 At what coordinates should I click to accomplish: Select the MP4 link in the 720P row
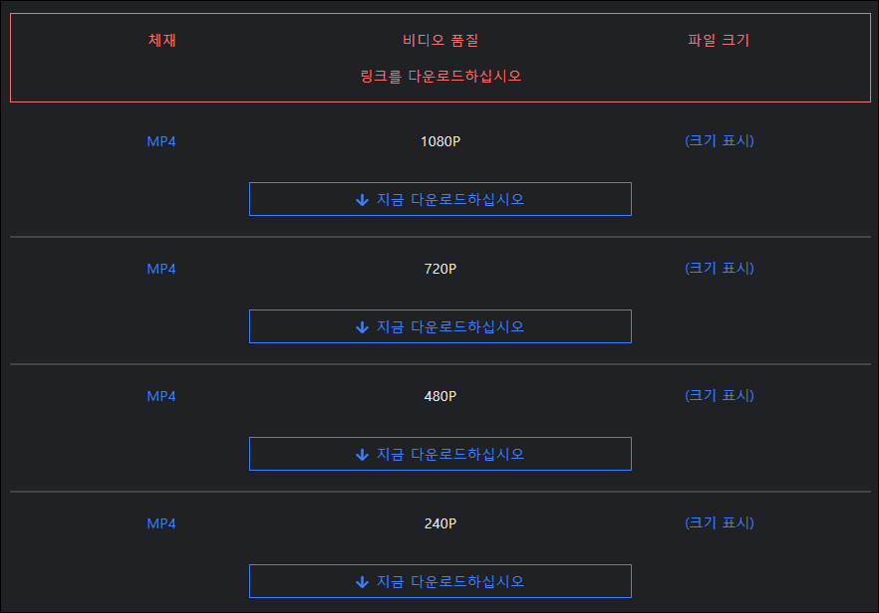[161, 268]
